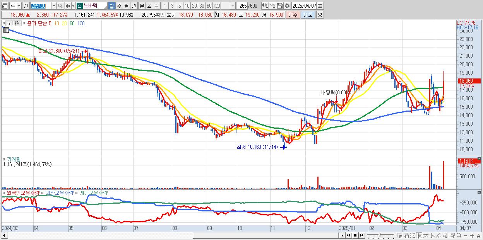Click the 평 button next to 매도
The height and width of the screenshot is (240, 483).
pos(320,15)
